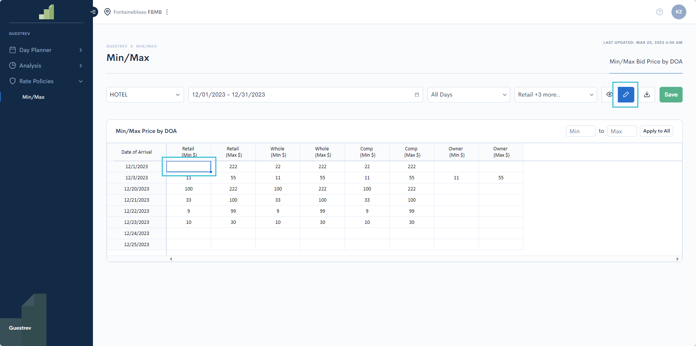This screenshot has width=696, height=346.
Task: Click Owner Max cell 55 for 12/3/2023
Action: 501,178
